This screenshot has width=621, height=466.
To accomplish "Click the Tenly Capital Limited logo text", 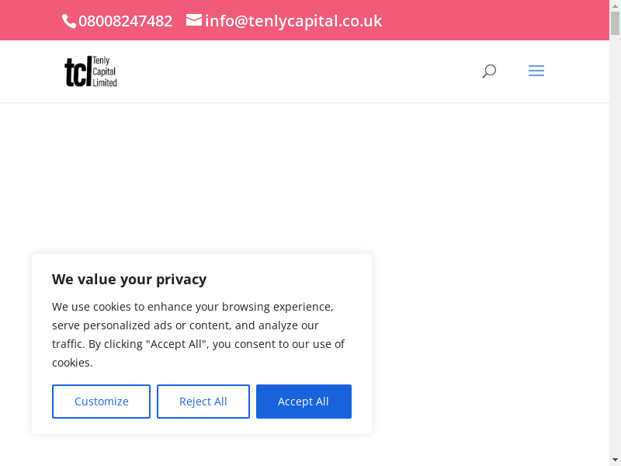I will 105,71.
